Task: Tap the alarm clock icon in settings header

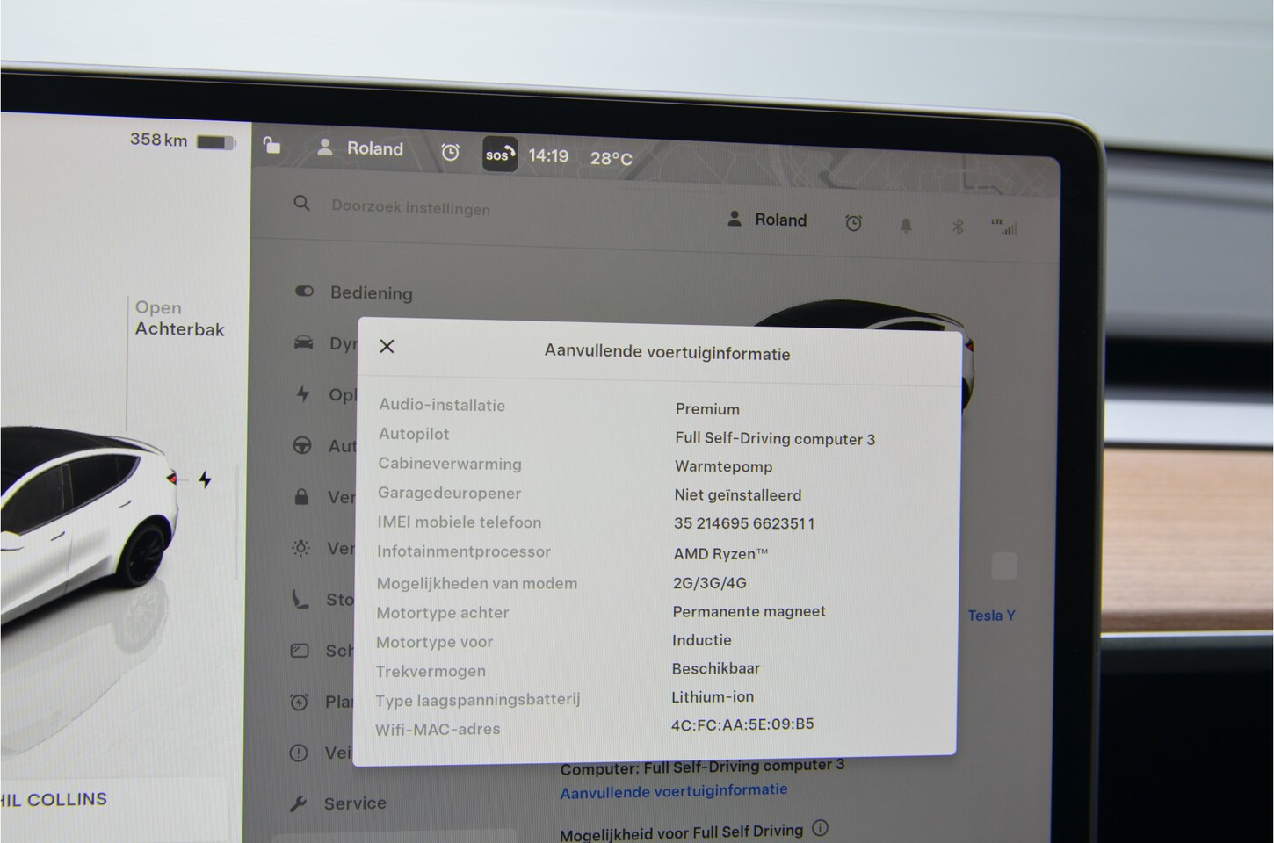Action: point(853,223)
